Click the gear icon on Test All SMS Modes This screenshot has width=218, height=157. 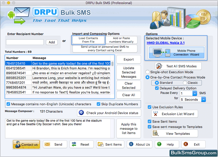(159, 66)
